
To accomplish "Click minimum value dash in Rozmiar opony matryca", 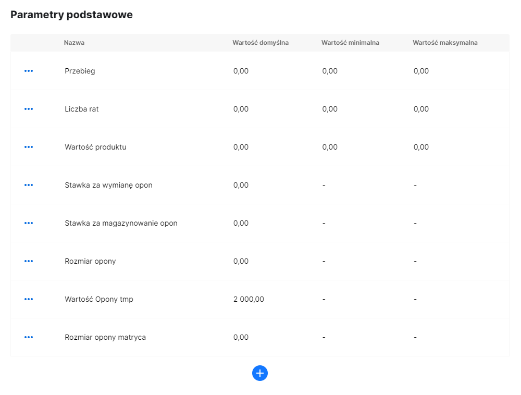I will [324, 337].
